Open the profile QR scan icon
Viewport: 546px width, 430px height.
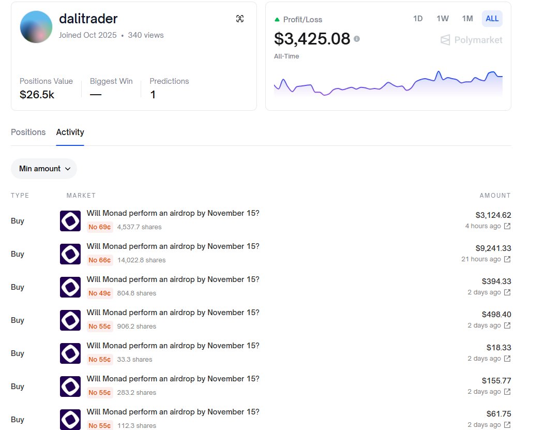tap(240, 19)
